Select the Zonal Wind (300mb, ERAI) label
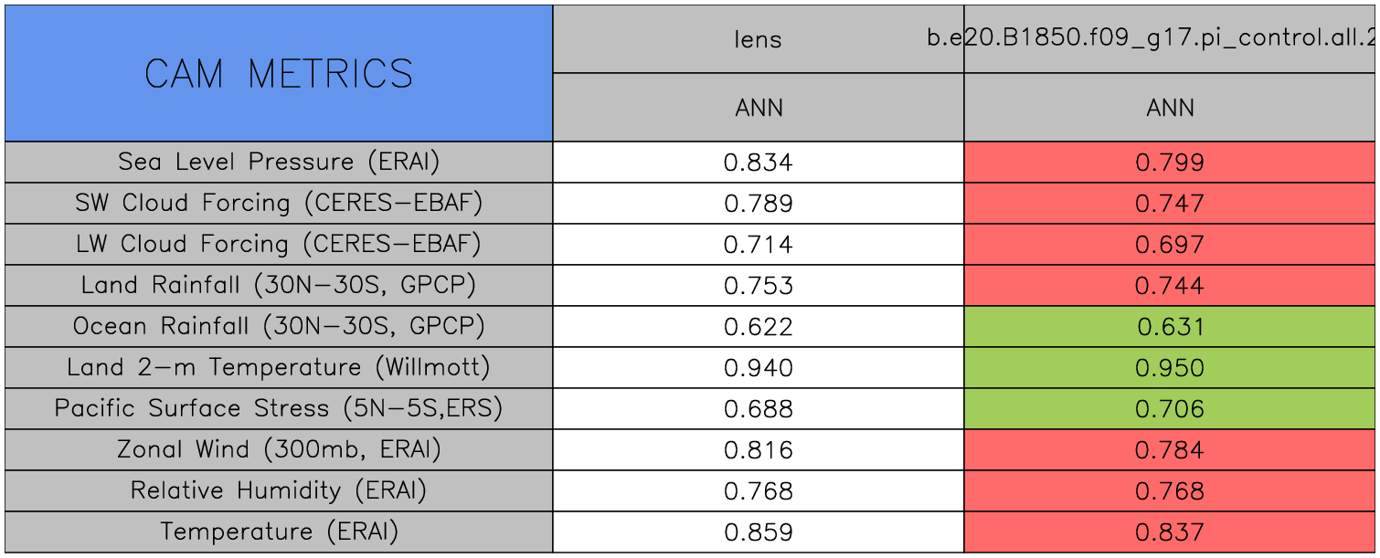The image size is (1380, 558). [279, 449]
